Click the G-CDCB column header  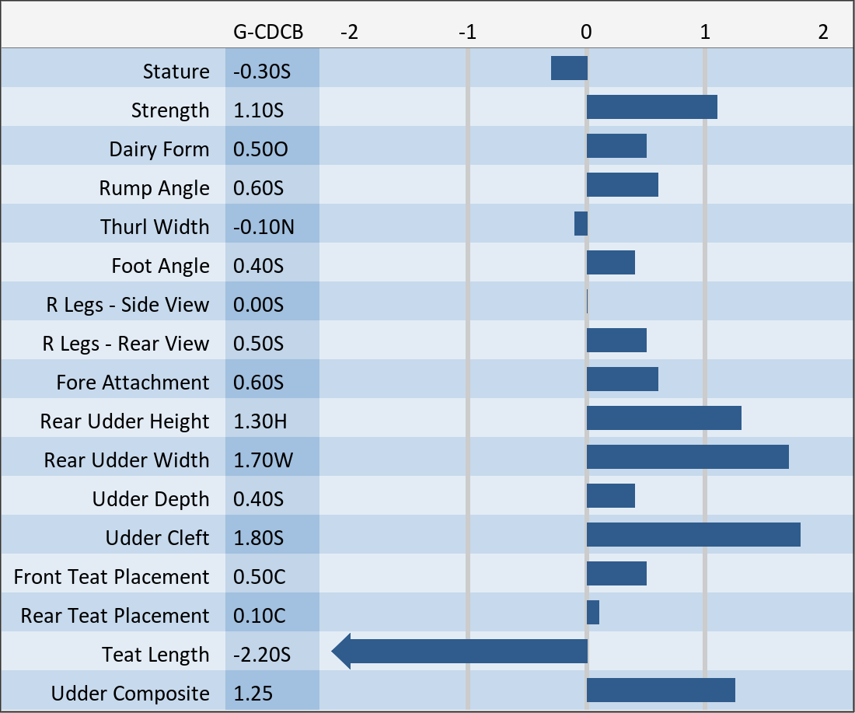tap(268, 32)
